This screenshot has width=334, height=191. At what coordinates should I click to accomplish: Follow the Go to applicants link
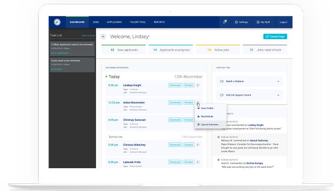pos(61,53)
